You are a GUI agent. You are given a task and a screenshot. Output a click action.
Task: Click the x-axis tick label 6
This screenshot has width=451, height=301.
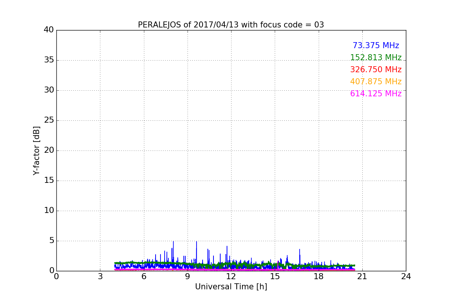[x=144, y=276]
